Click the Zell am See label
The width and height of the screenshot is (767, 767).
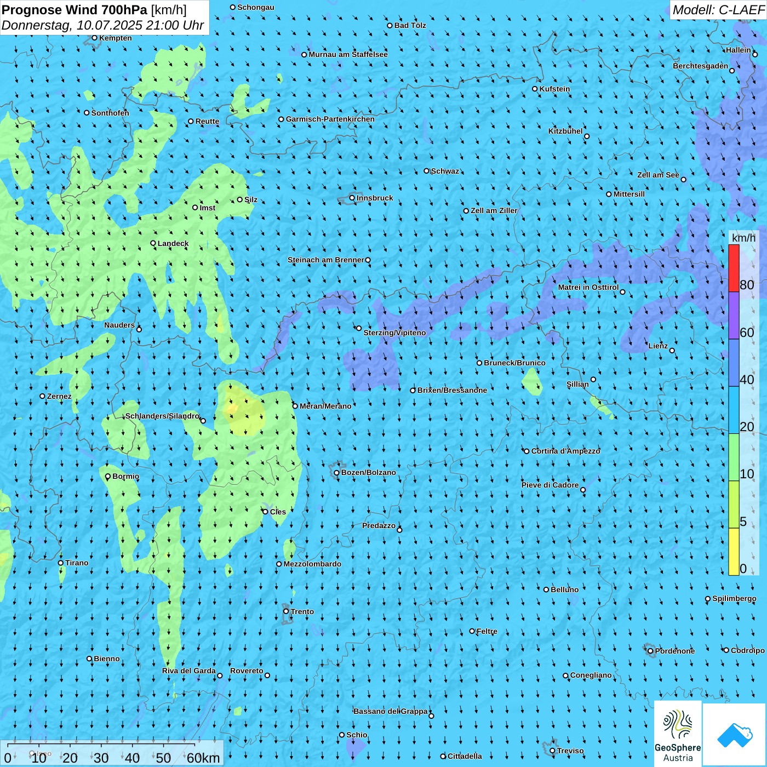(658, 175)
